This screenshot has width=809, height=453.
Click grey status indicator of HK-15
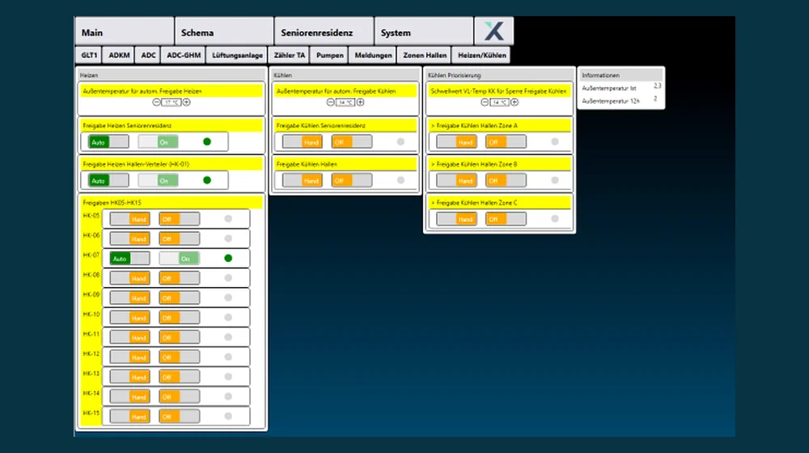coord(228,416)
